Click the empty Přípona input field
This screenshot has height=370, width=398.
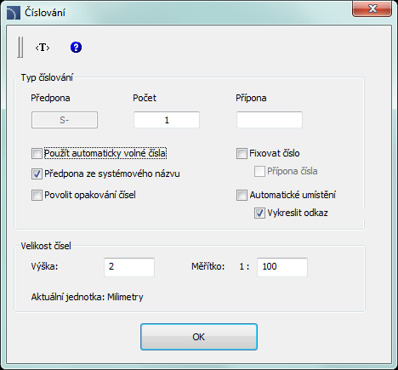coord(270,120)
